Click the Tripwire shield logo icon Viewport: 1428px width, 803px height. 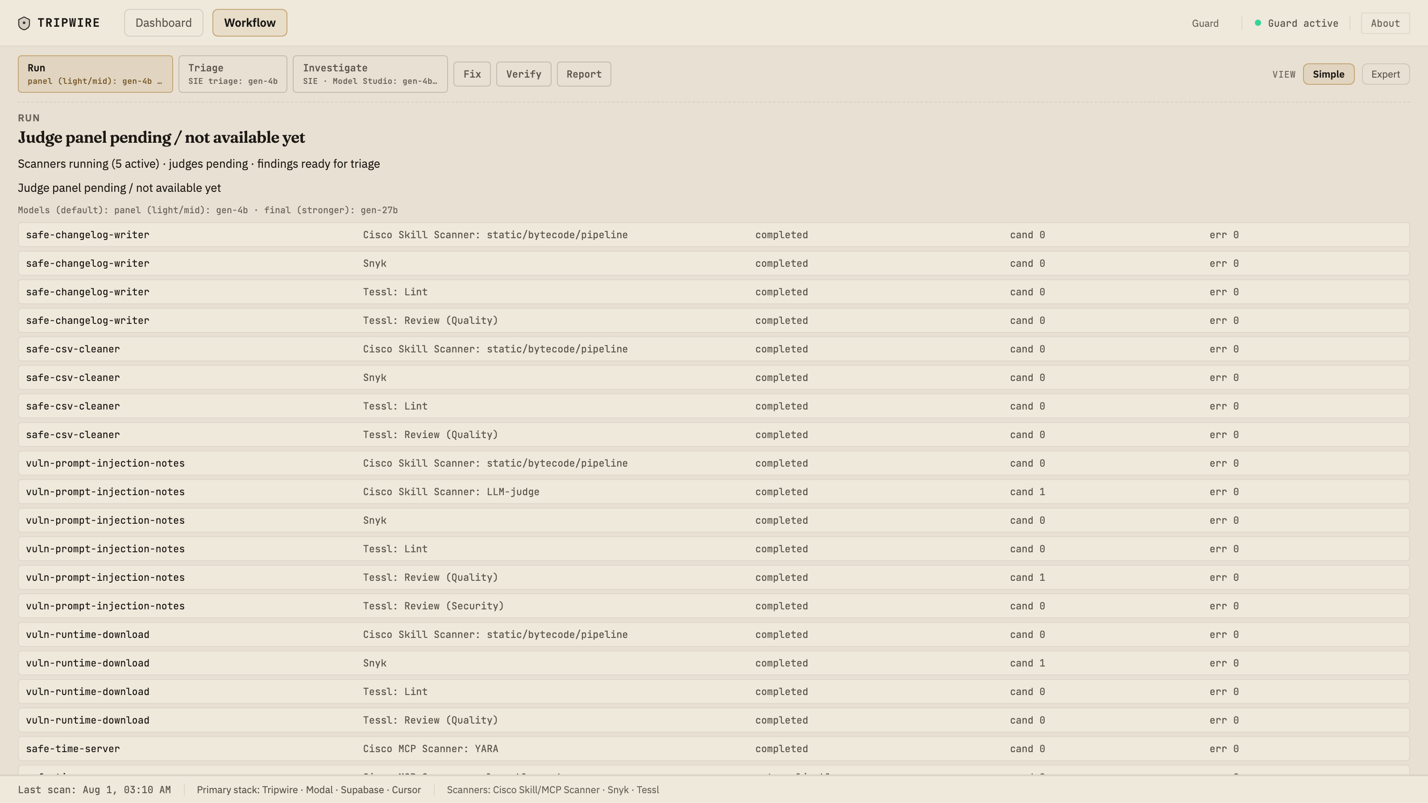pos(24,23)
